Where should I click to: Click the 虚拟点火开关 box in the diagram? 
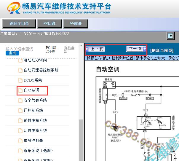154,123
